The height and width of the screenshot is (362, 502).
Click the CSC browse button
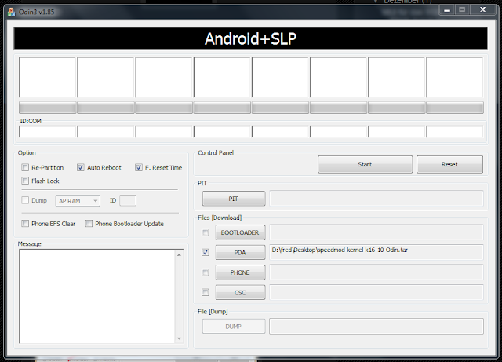coord(241,292)
